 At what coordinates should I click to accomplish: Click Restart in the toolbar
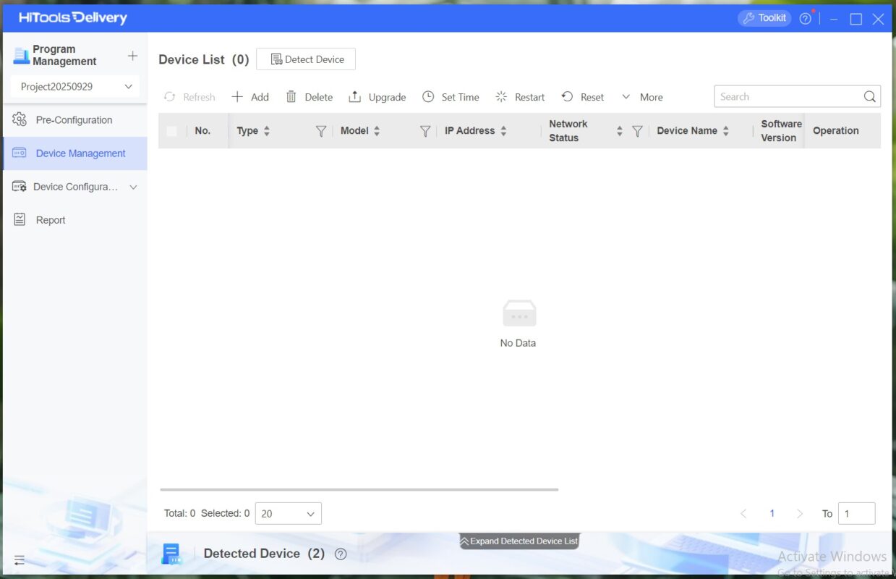pyautogui.click(x=520, y=97)
